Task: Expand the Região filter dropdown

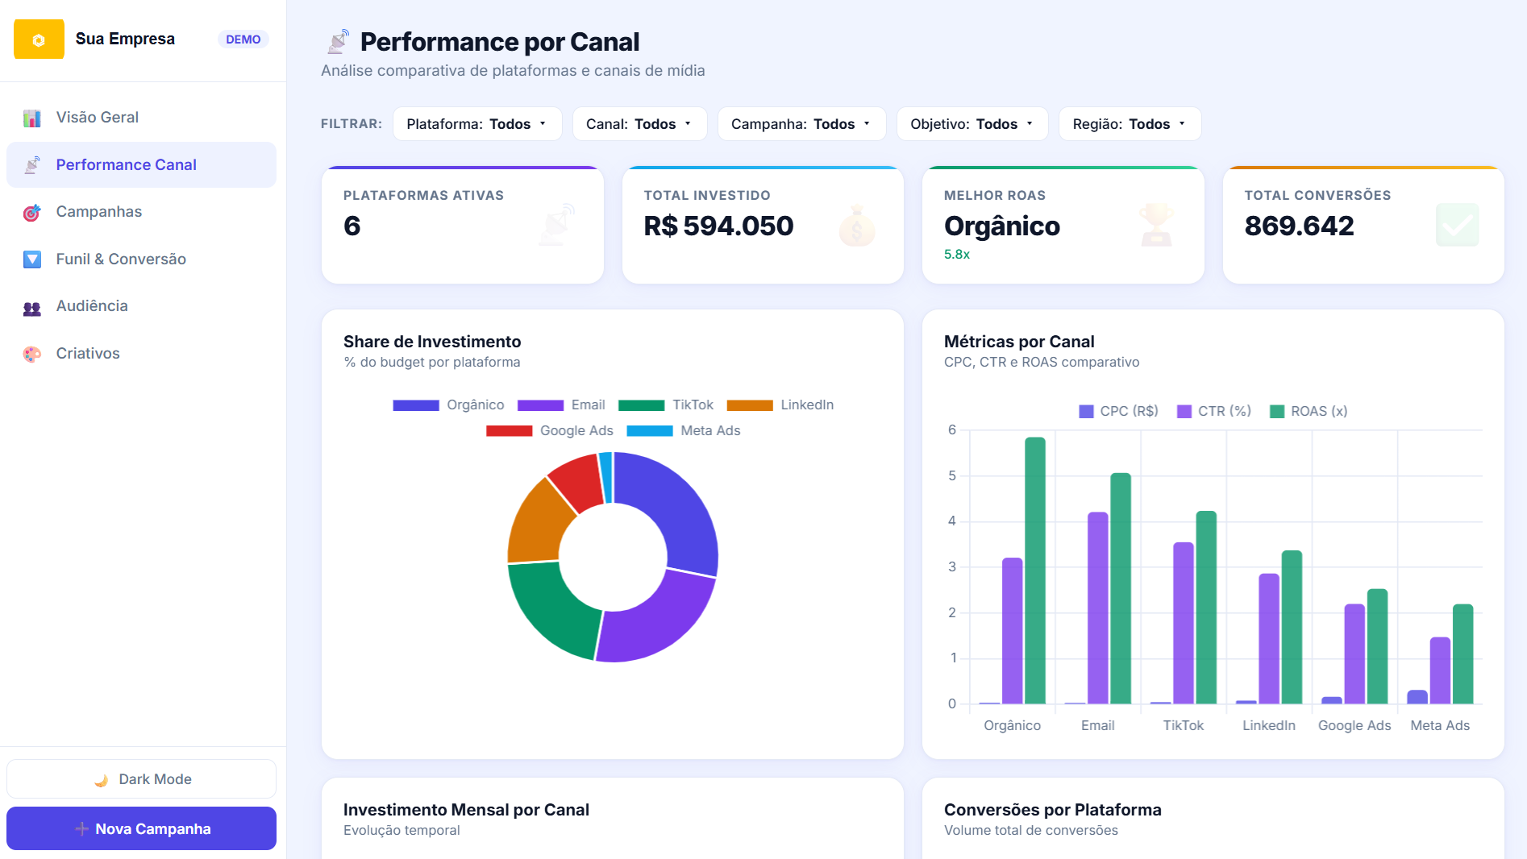Action: point(1130,124)
